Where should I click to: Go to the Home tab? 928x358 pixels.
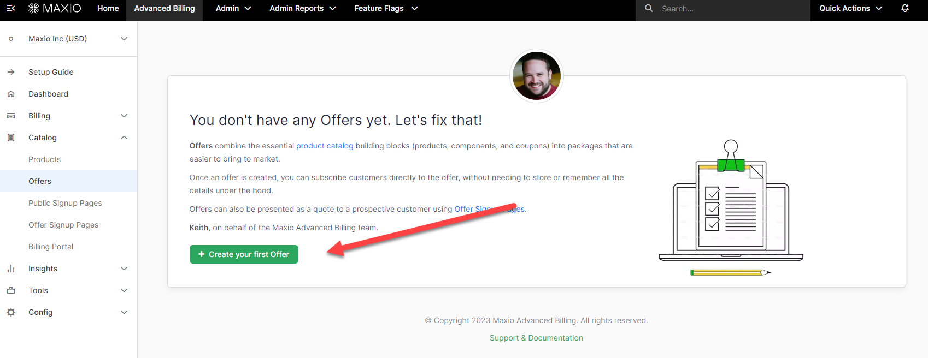click(108, 8)
